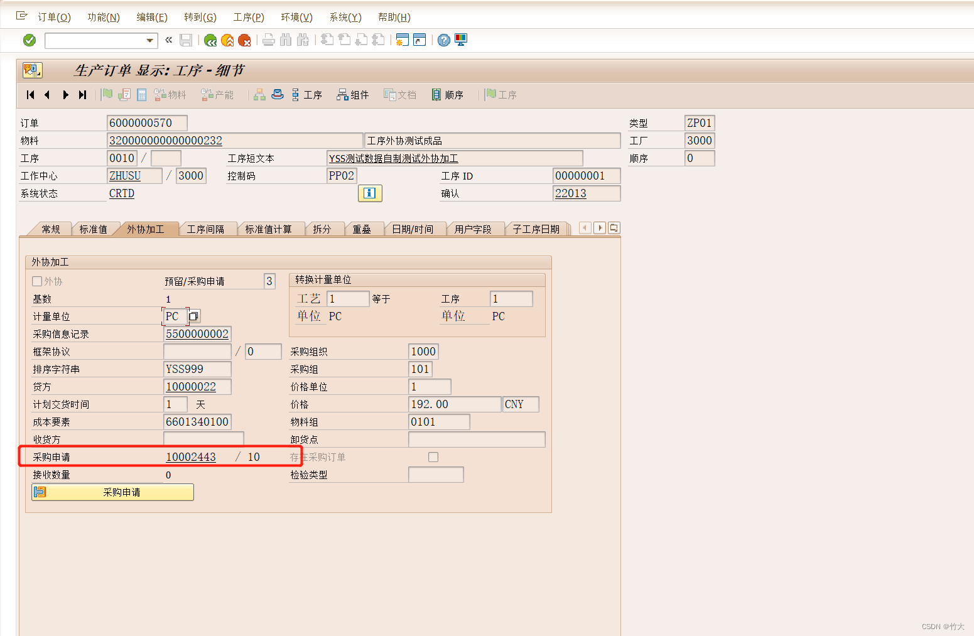Switch to the 工序间隔 tab
This screenshot has width=974, height=636.
click(x=205, y=229)
